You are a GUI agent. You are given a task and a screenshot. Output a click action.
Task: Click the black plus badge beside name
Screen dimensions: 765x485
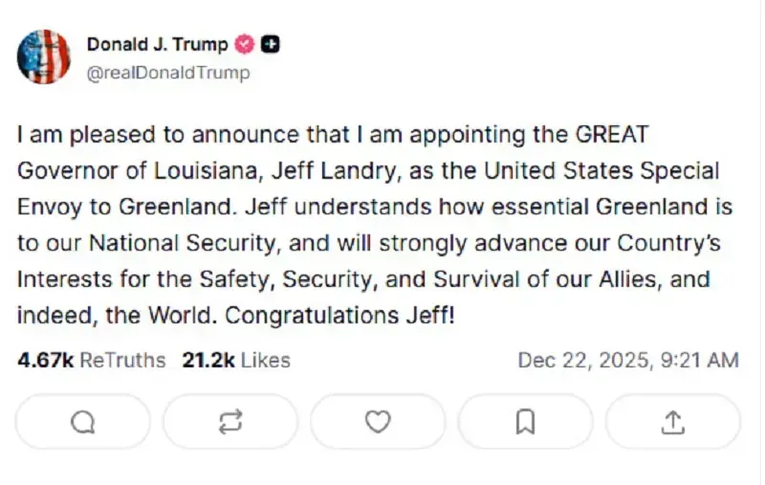271,45
